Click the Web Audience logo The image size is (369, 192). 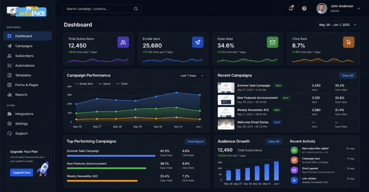[26, 11]
